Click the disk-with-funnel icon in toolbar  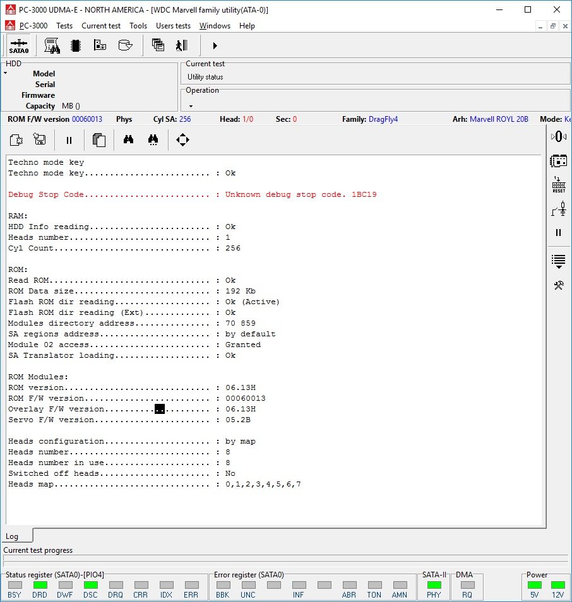(125, 45)
